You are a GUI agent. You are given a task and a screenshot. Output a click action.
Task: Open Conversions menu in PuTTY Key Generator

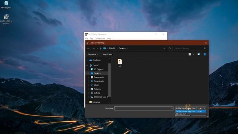100,38
